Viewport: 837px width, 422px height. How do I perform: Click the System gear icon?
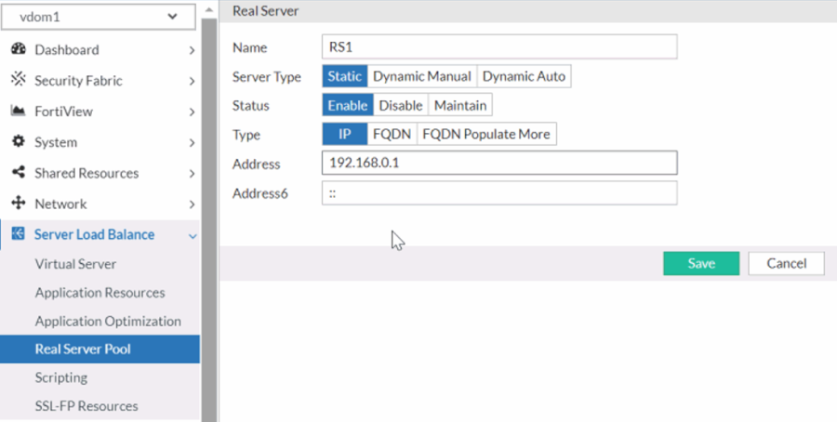point(18,142)
